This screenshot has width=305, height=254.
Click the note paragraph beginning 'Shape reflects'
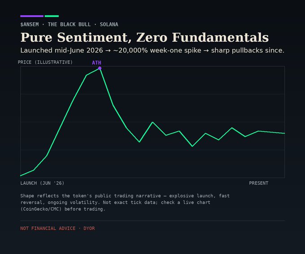coord(125,202)
